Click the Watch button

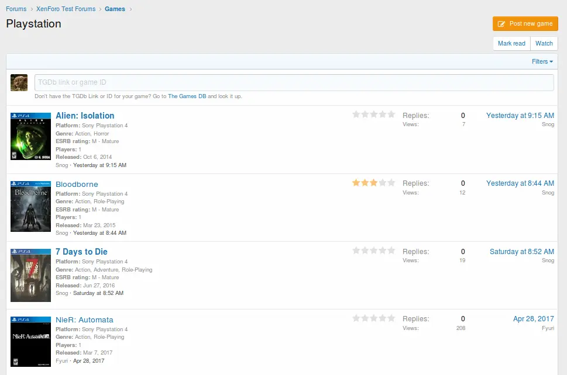(544, 43)
